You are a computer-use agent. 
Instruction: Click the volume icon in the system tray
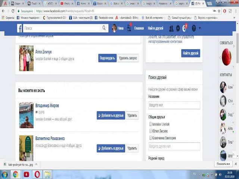click(x=220, y=175)
